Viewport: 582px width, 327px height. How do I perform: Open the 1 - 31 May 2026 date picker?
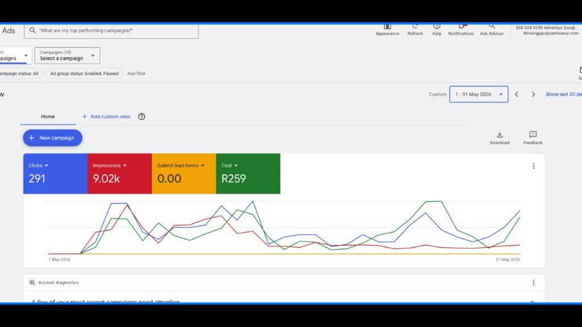(x=479, y=94)
